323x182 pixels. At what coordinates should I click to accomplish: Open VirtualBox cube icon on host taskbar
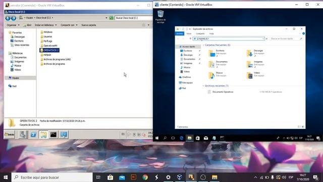tap(180, 177)
